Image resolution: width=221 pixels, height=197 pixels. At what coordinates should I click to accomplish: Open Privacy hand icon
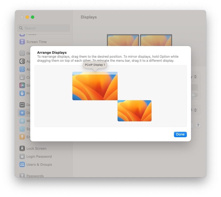point(22,93)
